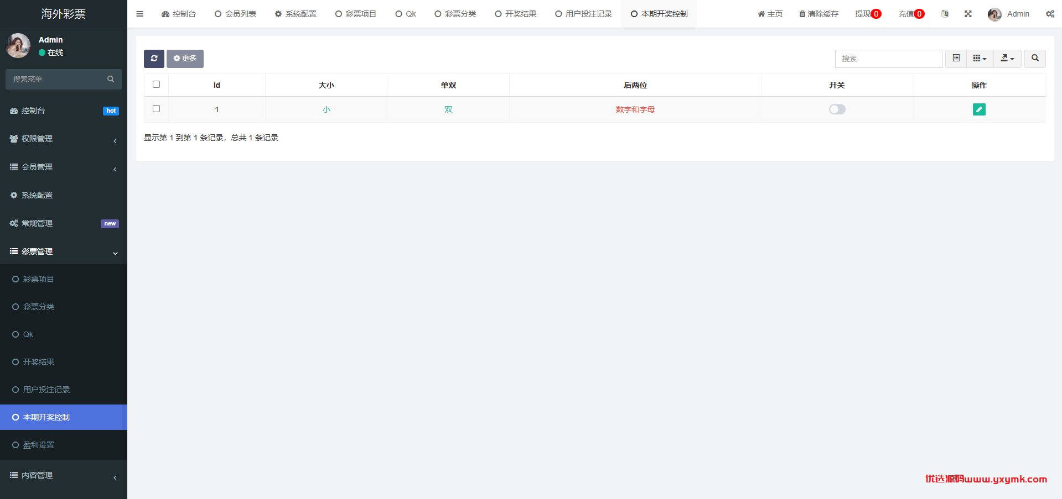Open 系统配置 in the sidebar

64,195
